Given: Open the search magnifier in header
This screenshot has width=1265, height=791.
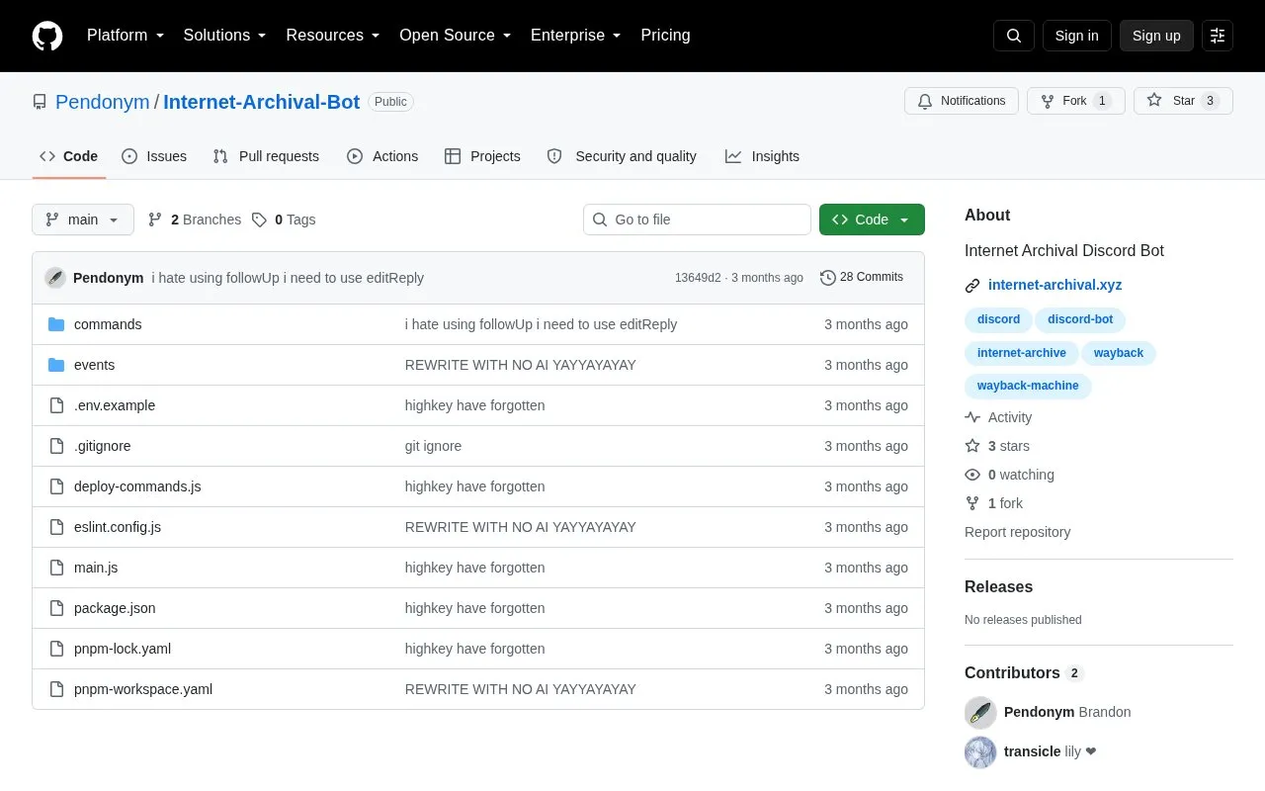Looking at the screenshot, I should tap(1014, 36).
